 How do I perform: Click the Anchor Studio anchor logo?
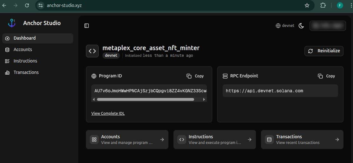tap(11, 23)
